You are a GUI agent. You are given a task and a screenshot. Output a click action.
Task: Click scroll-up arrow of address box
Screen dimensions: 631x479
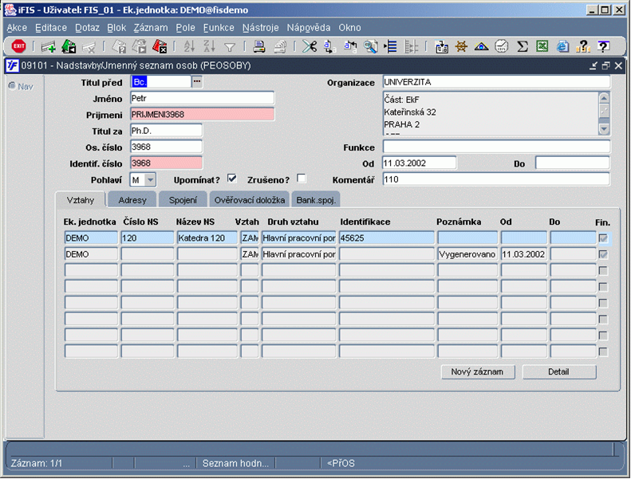click(x=604, y=98)
